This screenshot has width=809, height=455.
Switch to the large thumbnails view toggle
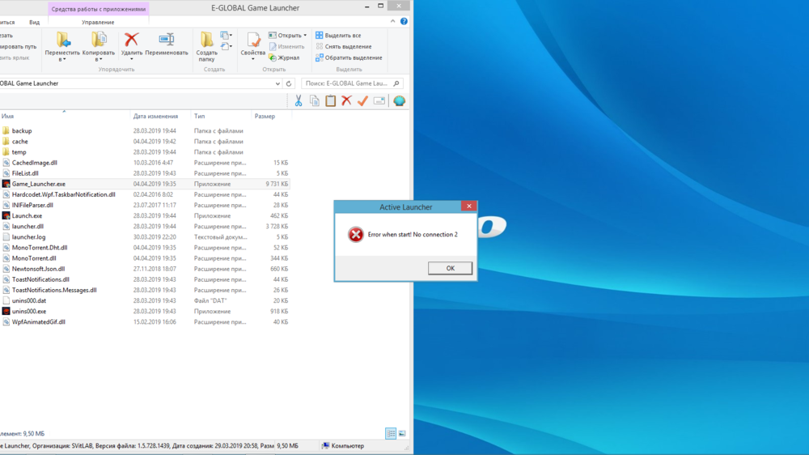(402, 434)
